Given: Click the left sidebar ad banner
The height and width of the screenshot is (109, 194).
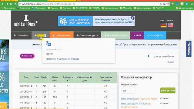Looking at the screenshot, I should (5, 74).
